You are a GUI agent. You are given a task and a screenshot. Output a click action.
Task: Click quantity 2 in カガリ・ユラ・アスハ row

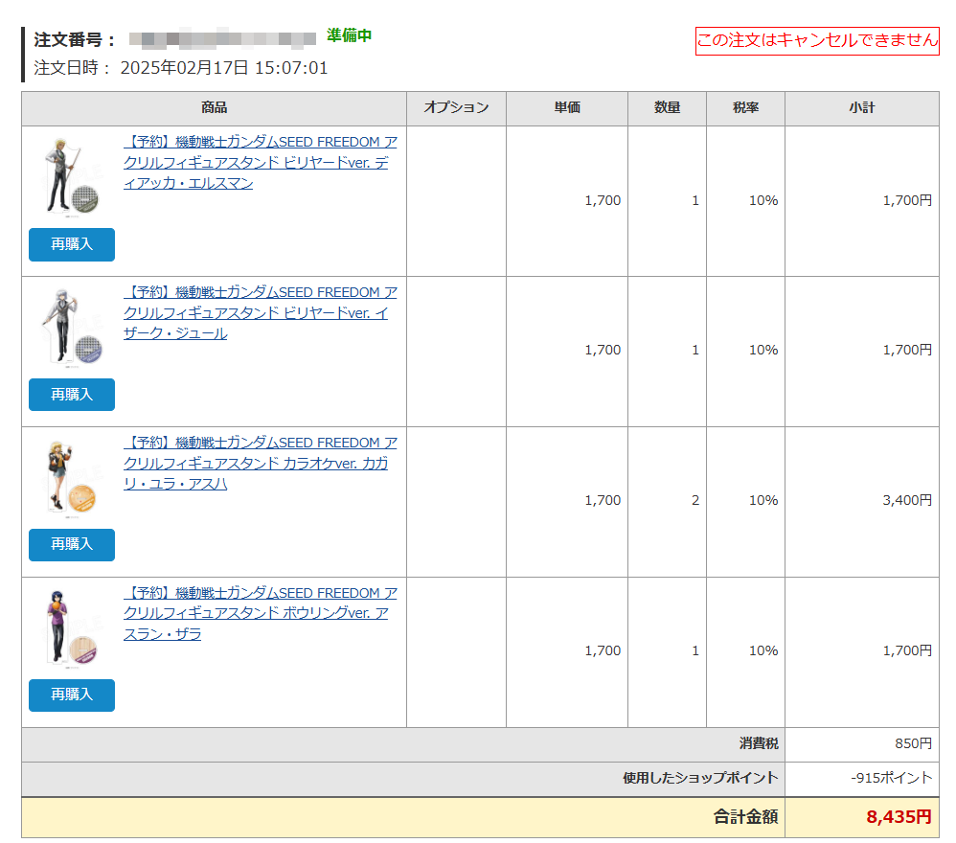695,500
